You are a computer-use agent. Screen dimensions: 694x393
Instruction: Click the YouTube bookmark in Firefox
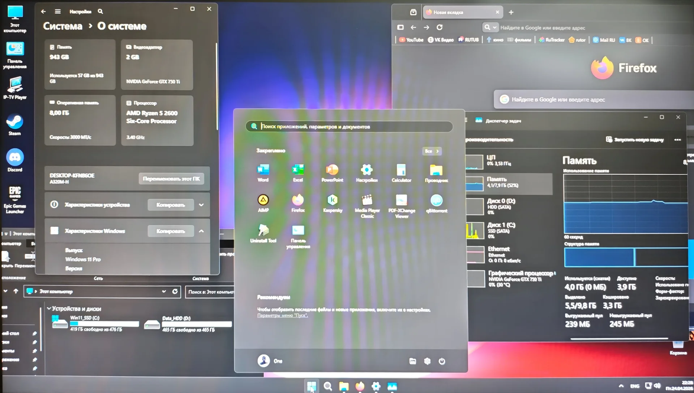click(411, 40)
